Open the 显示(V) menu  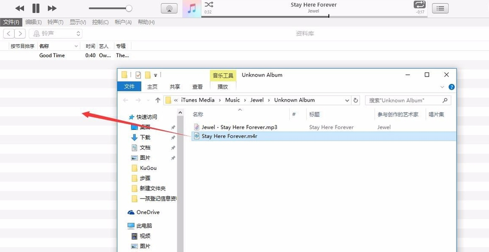[78, 22]
